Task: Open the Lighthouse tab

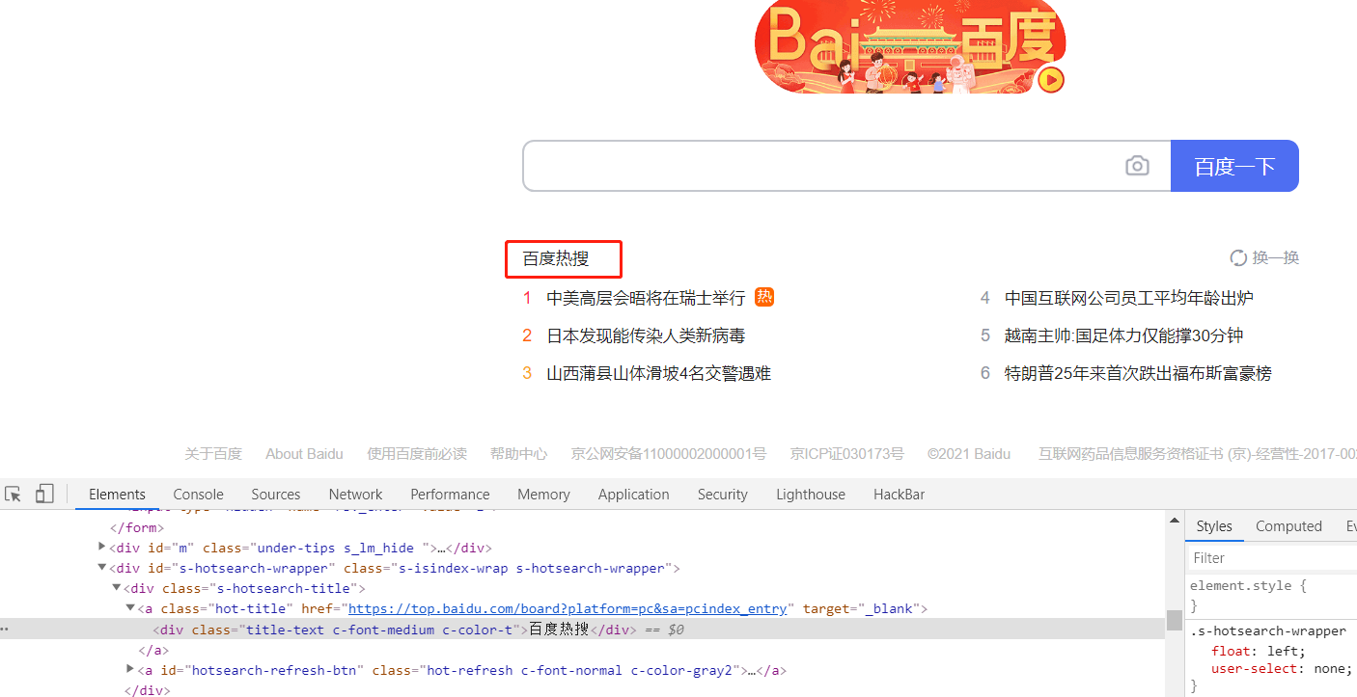Action: [811, 494]
